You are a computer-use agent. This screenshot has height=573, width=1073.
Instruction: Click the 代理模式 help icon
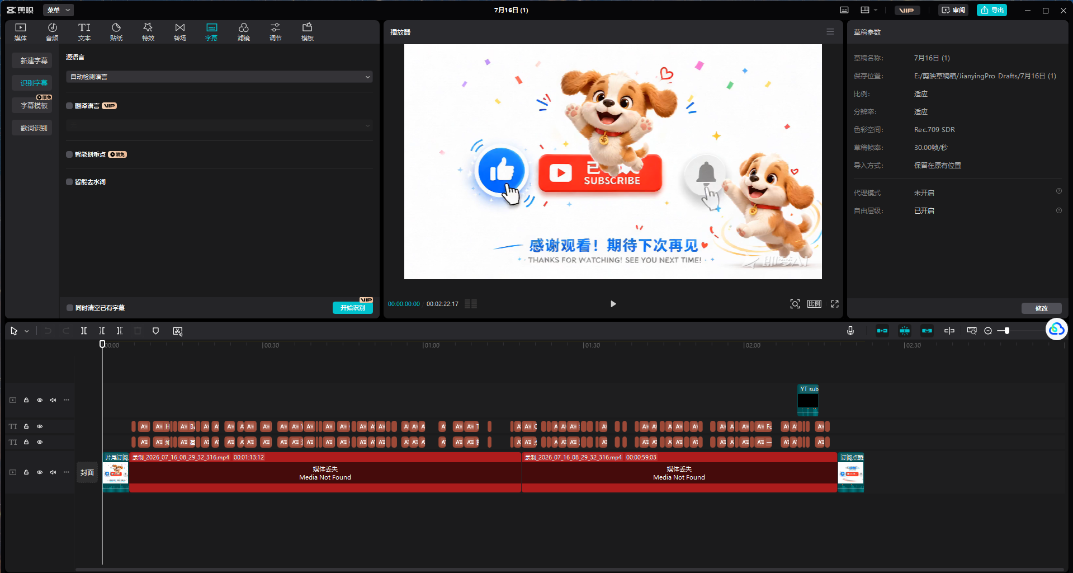point(1058,191)
